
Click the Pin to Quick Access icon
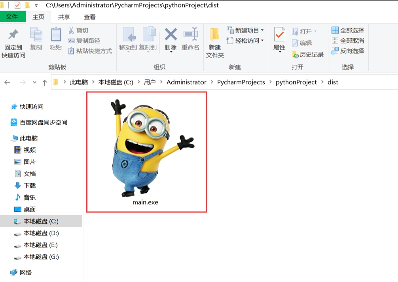pos(13,36)
